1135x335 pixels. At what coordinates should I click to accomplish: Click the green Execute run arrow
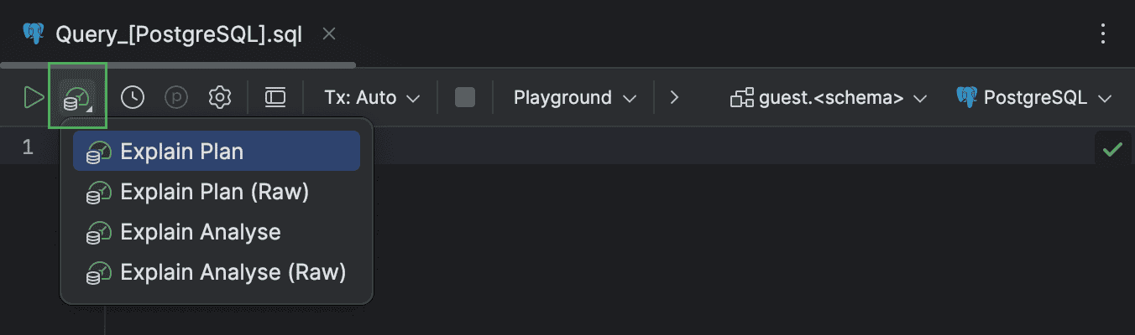point(34,98)
